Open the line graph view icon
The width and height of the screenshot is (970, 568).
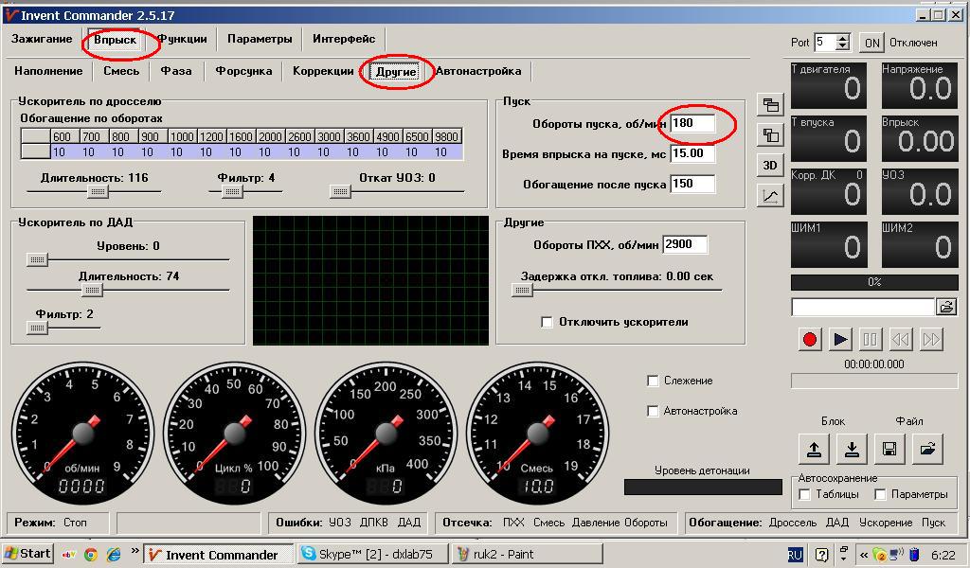770,196
